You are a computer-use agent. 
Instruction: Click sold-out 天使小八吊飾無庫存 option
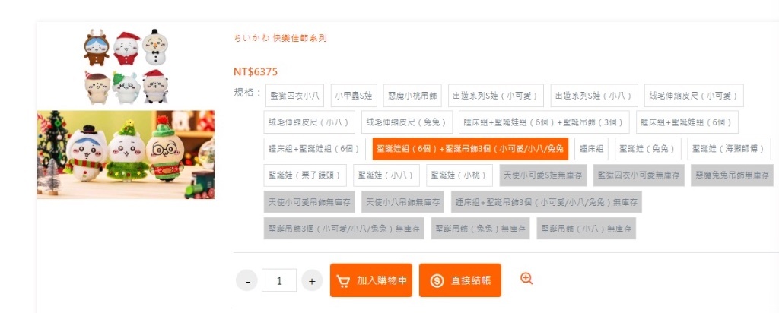click(x=403, y=202)
